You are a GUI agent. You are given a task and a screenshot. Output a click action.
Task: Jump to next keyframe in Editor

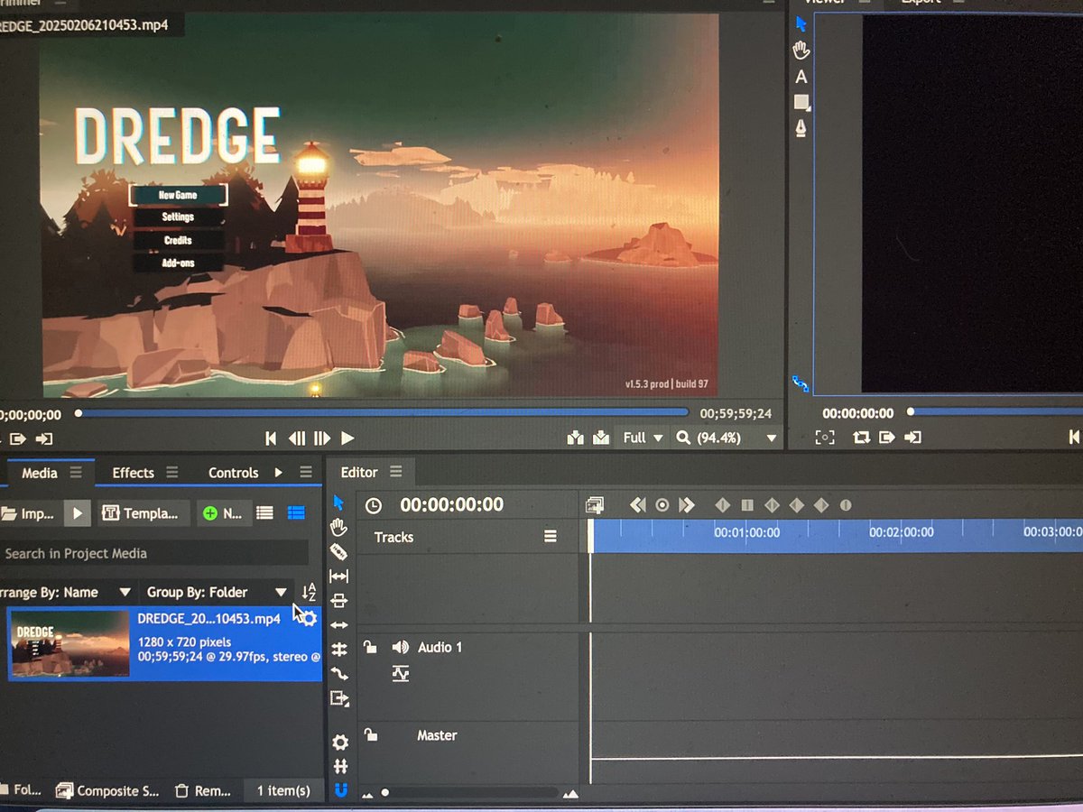click(687, 505)
